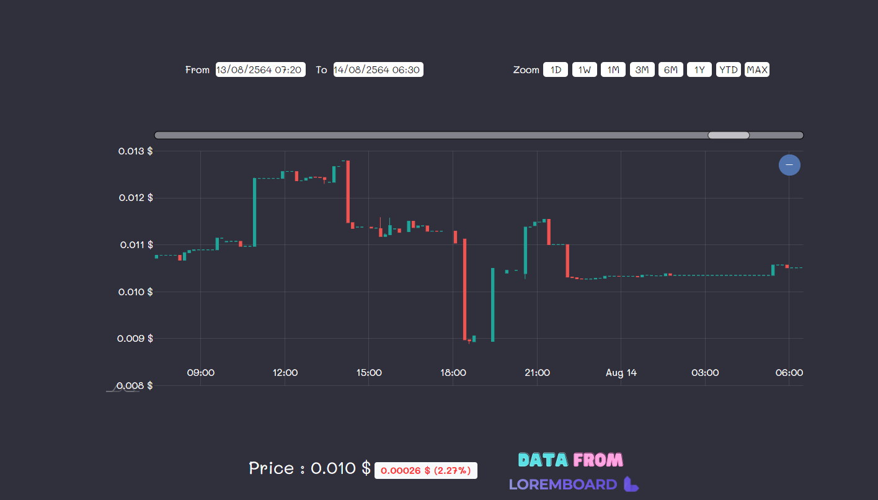
Task: Click the Aug 14 axis label
Action: pyautogui.click(x=621, y=373)
